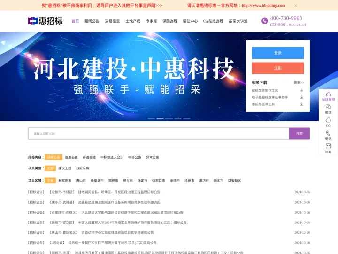Viewport: 338px width, 254px height.
Task: Filter region by 沧州市
Action: [189, 180]
